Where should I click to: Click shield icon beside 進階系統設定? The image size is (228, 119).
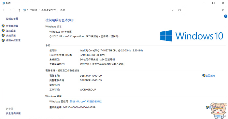tap(3, 40)
